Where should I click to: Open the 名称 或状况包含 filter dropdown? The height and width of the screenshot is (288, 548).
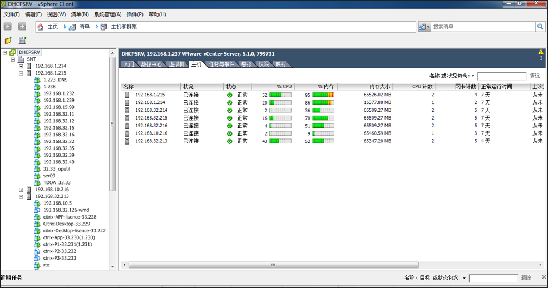(473, 76)
